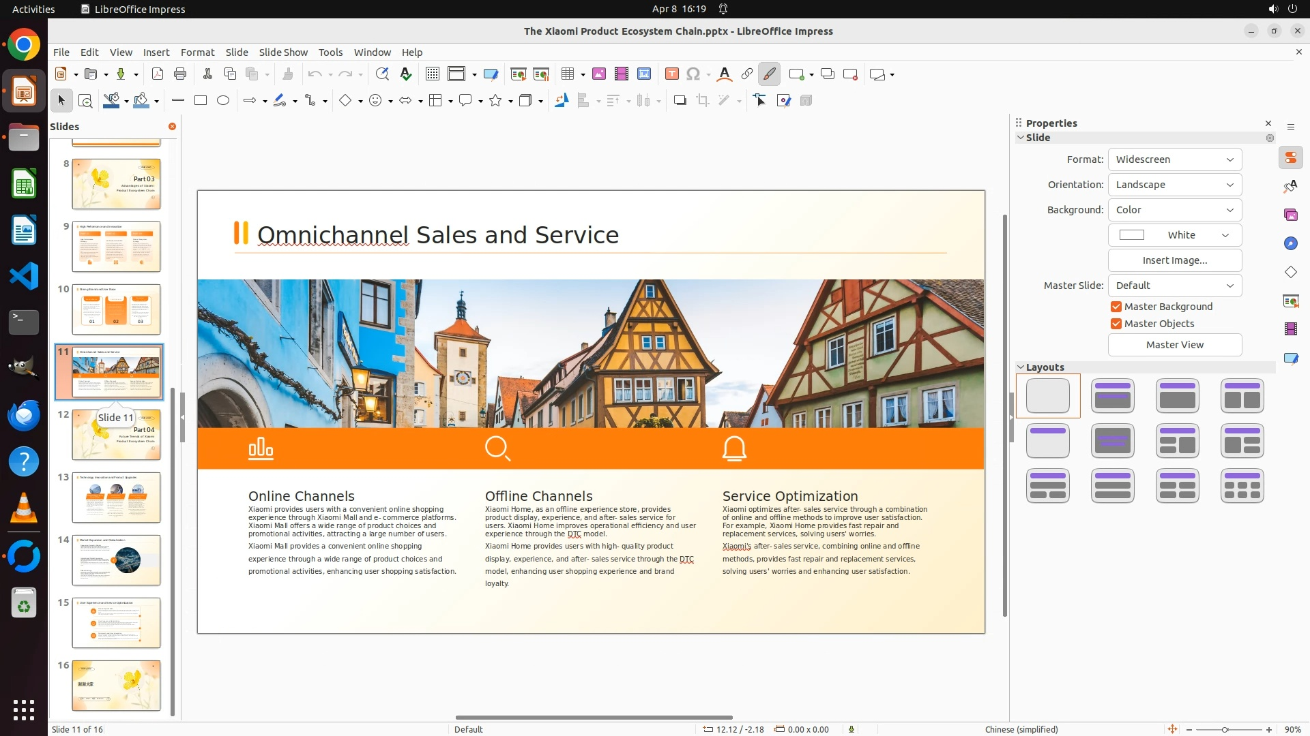1310x736 pixels.
Task: Toggle the highlighter draw function button
Action: (x=769, y=74)
